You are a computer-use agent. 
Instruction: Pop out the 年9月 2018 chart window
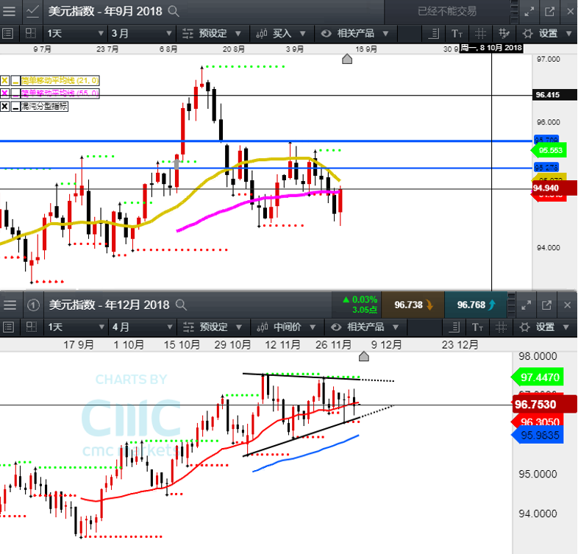click(549, 12)
